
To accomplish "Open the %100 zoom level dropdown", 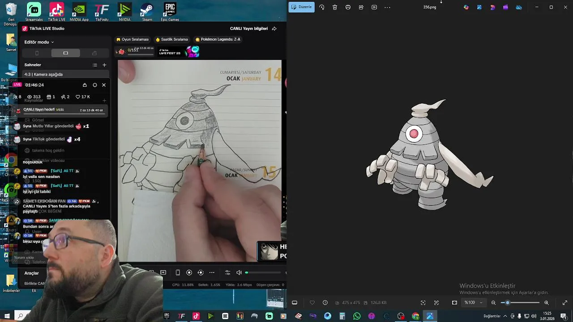I will (474, 303).
